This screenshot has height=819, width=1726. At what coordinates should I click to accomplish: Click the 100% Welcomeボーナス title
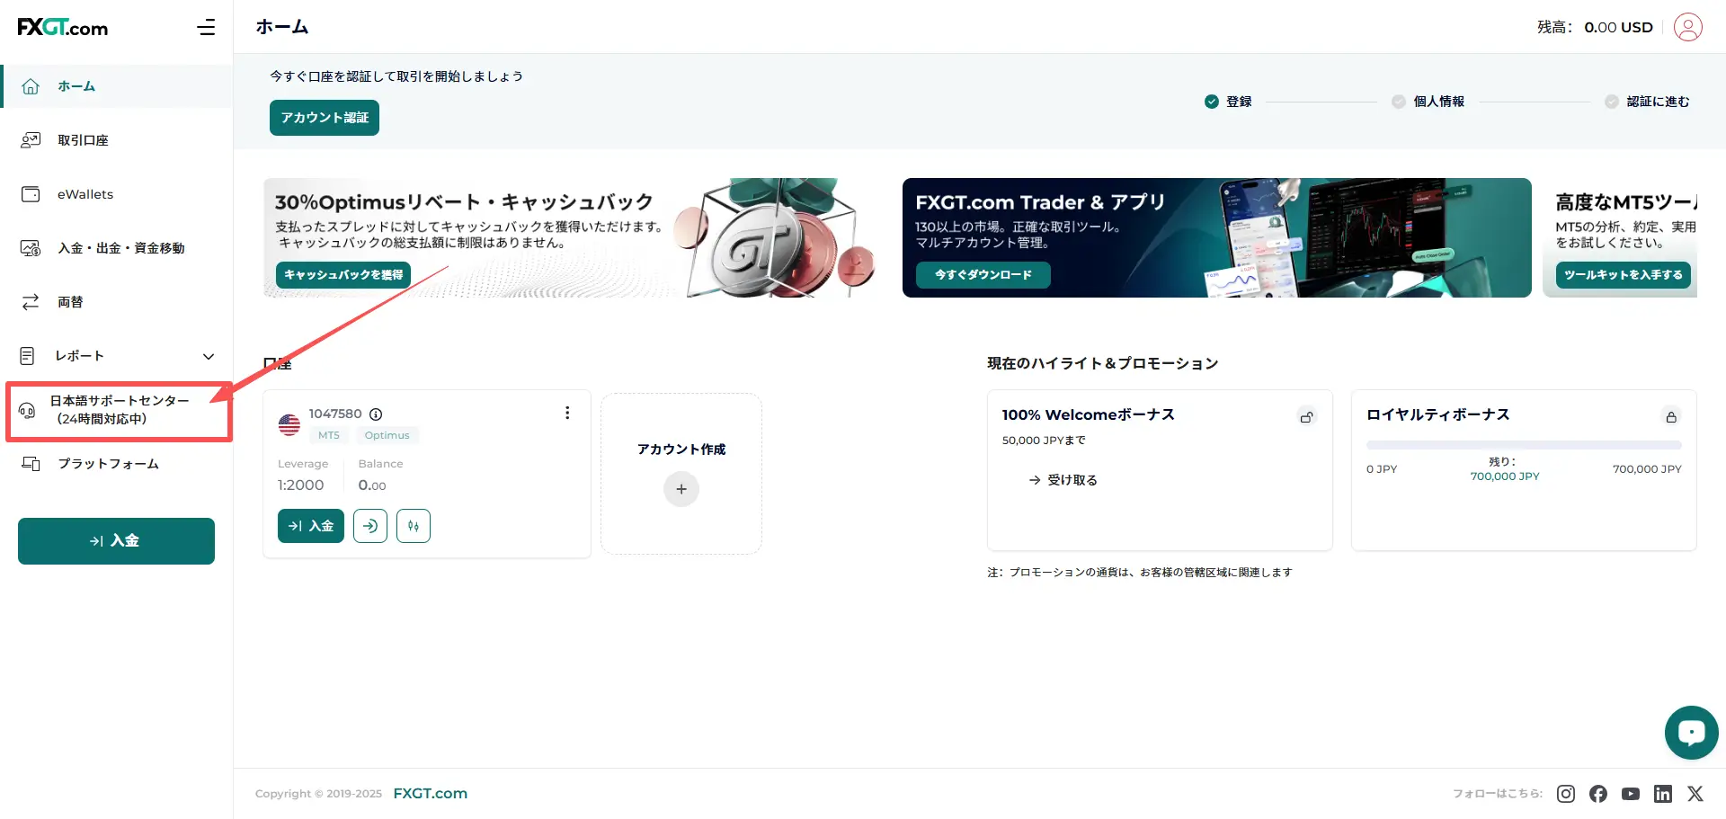(x=1089, y=414)
